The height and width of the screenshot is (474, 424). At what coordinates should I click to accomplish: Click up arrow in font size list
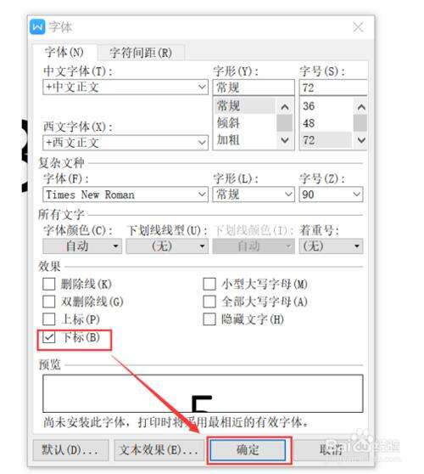point(361,107)
